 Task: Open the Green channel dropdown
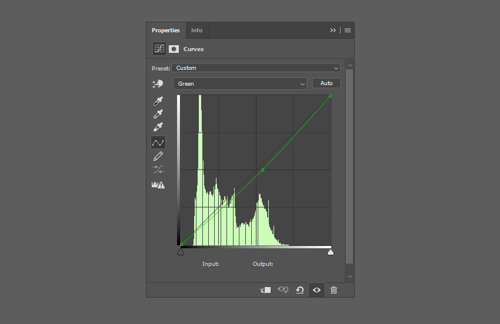[x=240, y=84]
